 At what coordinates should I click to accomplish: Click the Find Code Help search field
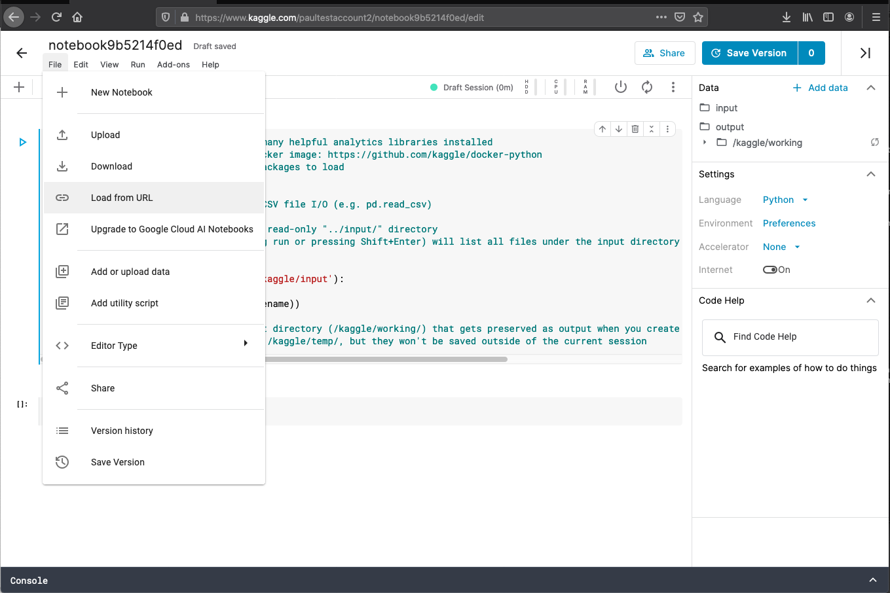790,337
